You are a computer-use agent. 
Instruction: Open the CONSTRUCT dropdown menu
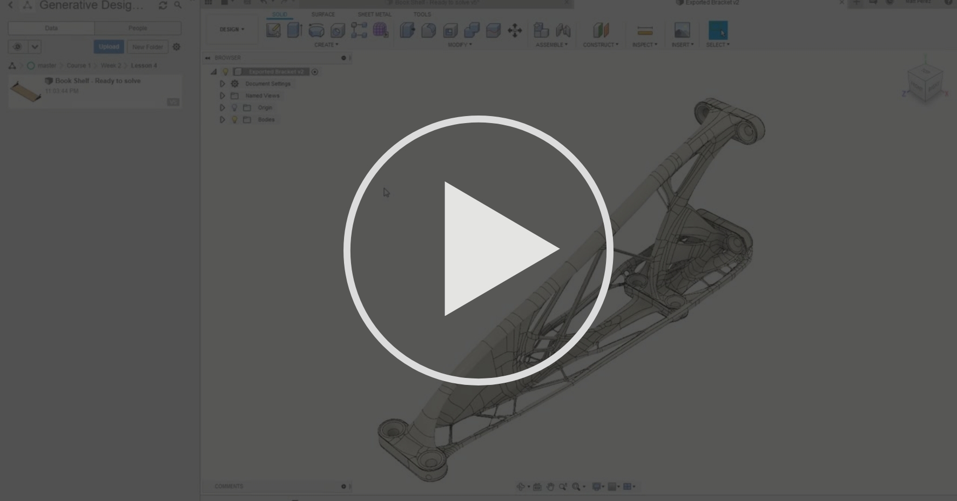coord(601,45)
